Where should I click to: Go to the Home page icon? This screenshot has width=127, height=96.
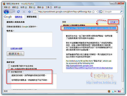click(29, 12)
